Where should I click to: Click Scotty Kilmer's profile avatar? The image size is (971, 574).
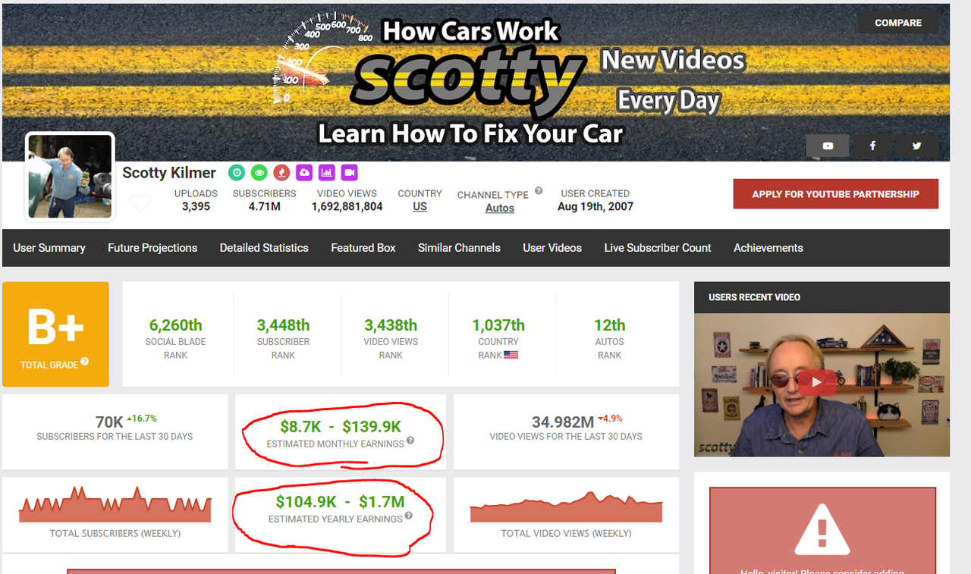(70, 176)
